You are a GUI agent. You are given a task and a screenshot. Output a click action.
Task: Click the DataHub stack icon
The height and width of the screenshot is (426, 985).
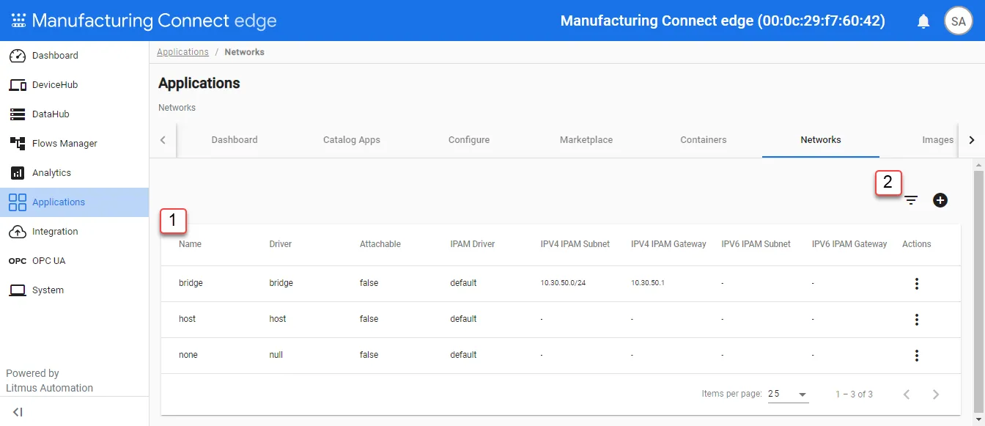(18, 114)
